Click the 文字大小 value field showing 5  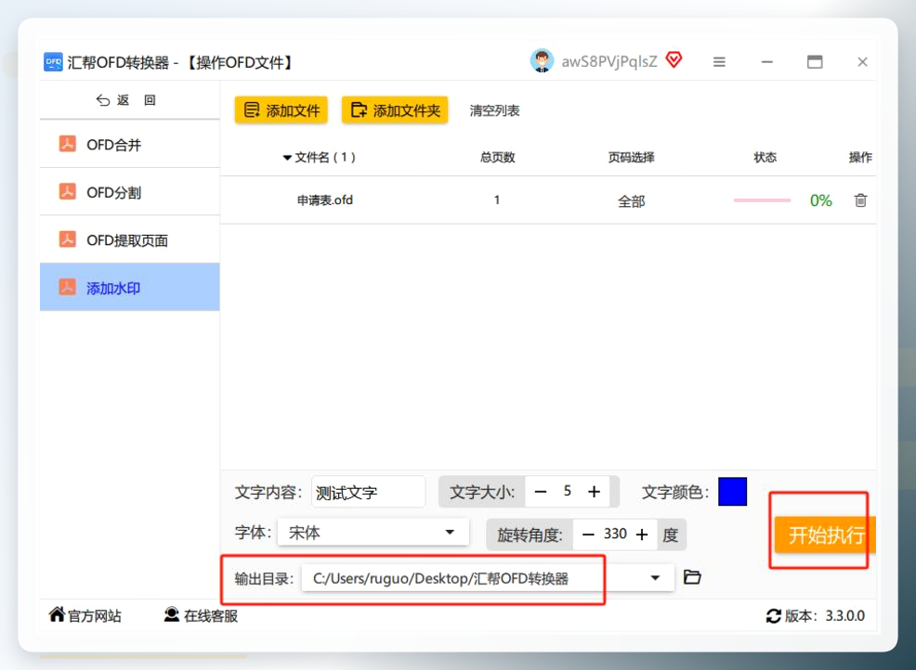tap(568, 492)
